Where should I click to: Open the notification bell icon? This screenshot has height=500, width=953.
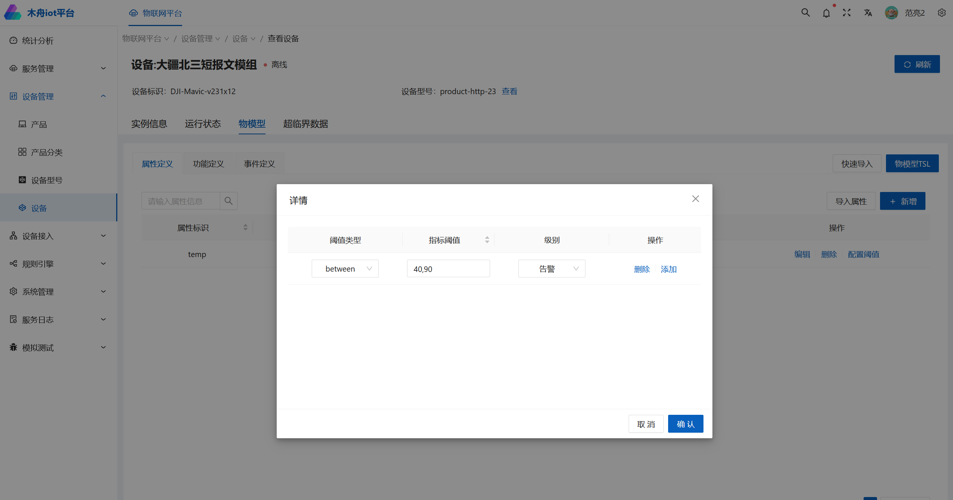826,13
